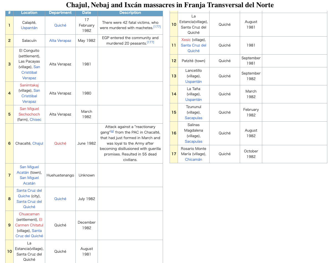Click the '1980' date cell
Viewport: 329px width, 263px height.
87,93
